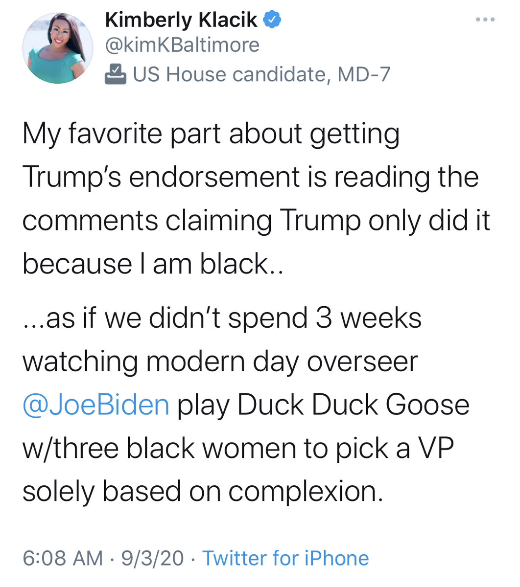520x587 pixels.
Task: Click the word "comments" in the tweet
Action: pyautogui.click(x=90, y=221)
